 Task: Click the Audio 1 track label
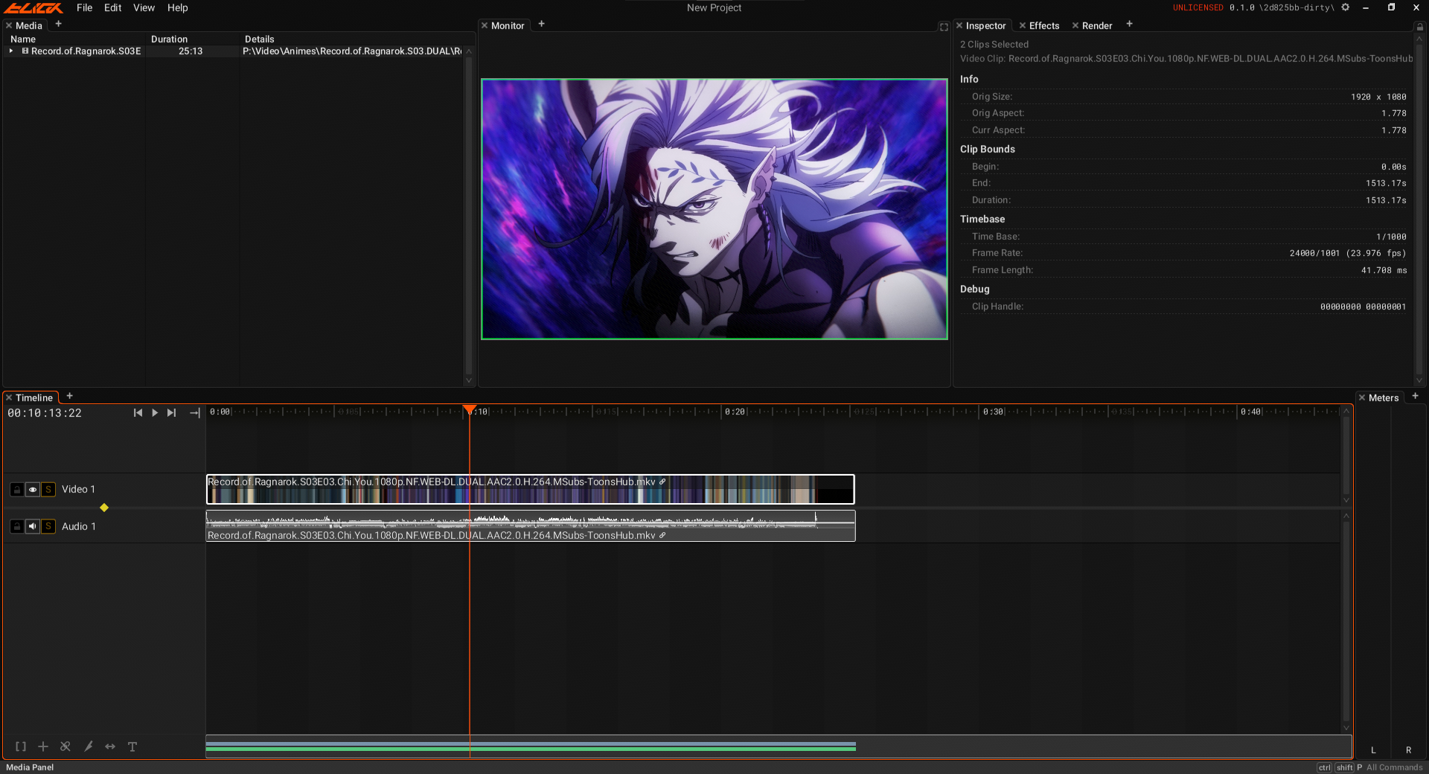click(x=79, y=526)
